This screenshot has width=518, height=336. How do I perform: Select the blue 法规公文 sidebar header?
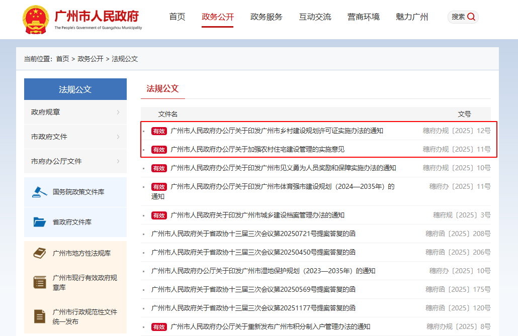75,89
